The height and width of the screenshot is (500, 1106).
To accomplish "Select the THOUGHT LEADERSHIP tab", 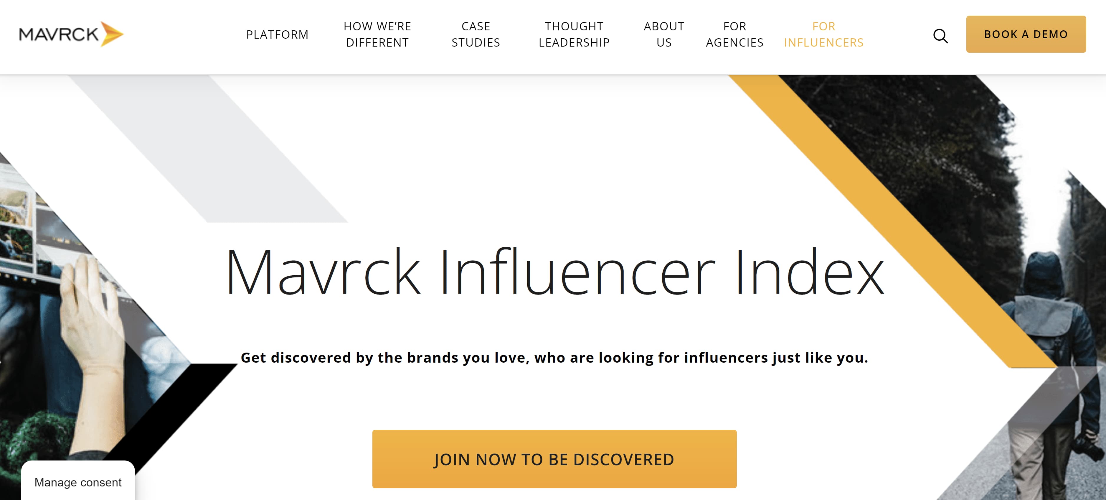I will click(x=573, y=34).
